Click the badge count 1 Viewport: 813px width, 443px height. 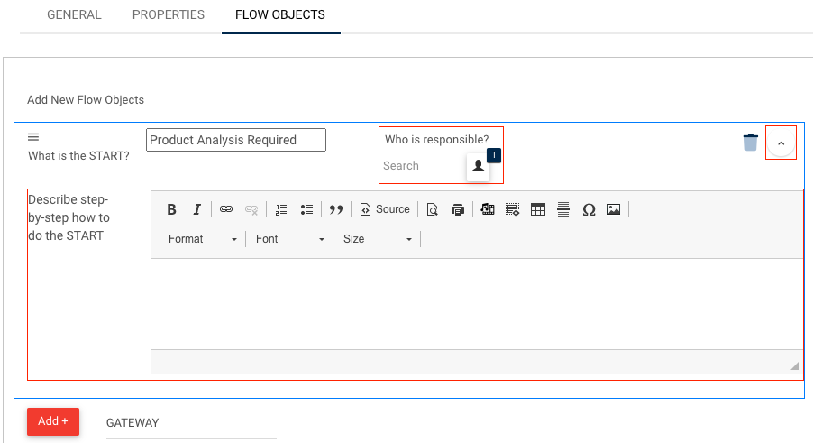494,155
